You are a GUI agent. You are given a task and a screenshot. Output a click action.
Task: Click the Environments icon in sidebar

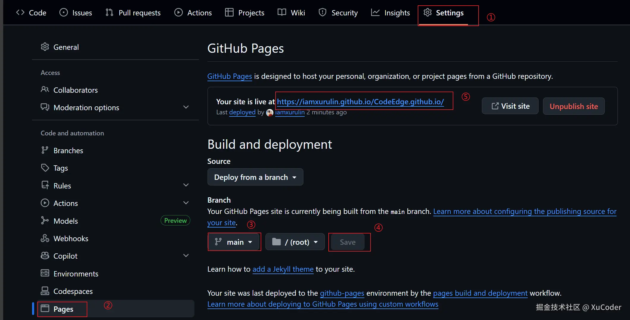(x=45, y=273)
